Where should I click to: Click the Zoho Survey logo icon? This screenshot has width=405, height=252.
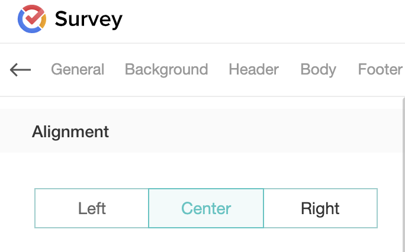(32, 19)
